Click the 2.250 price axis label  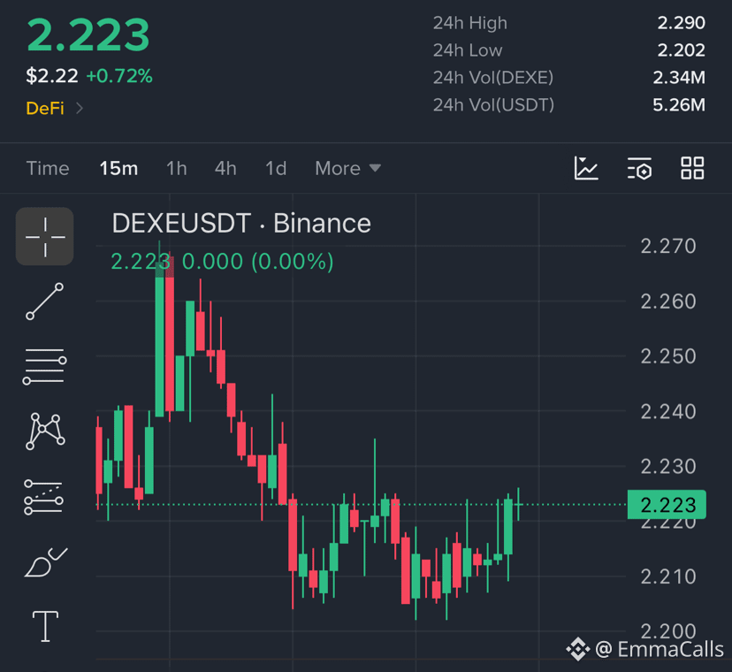(x=668, y=356)
